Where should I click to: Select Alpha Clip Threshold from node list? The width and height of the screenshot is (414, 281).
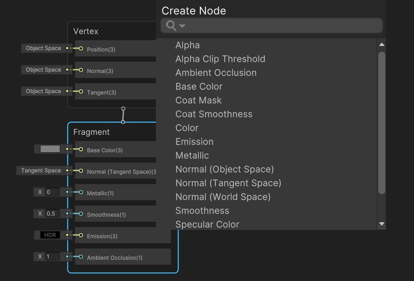pos(220,59)
